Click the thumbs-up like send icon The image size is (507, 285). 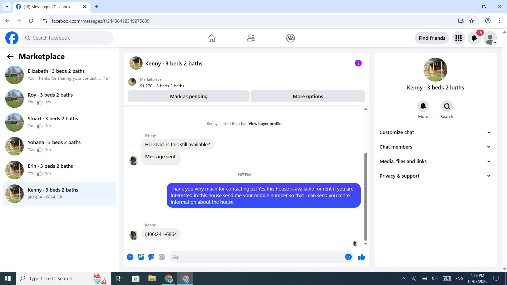362,257
